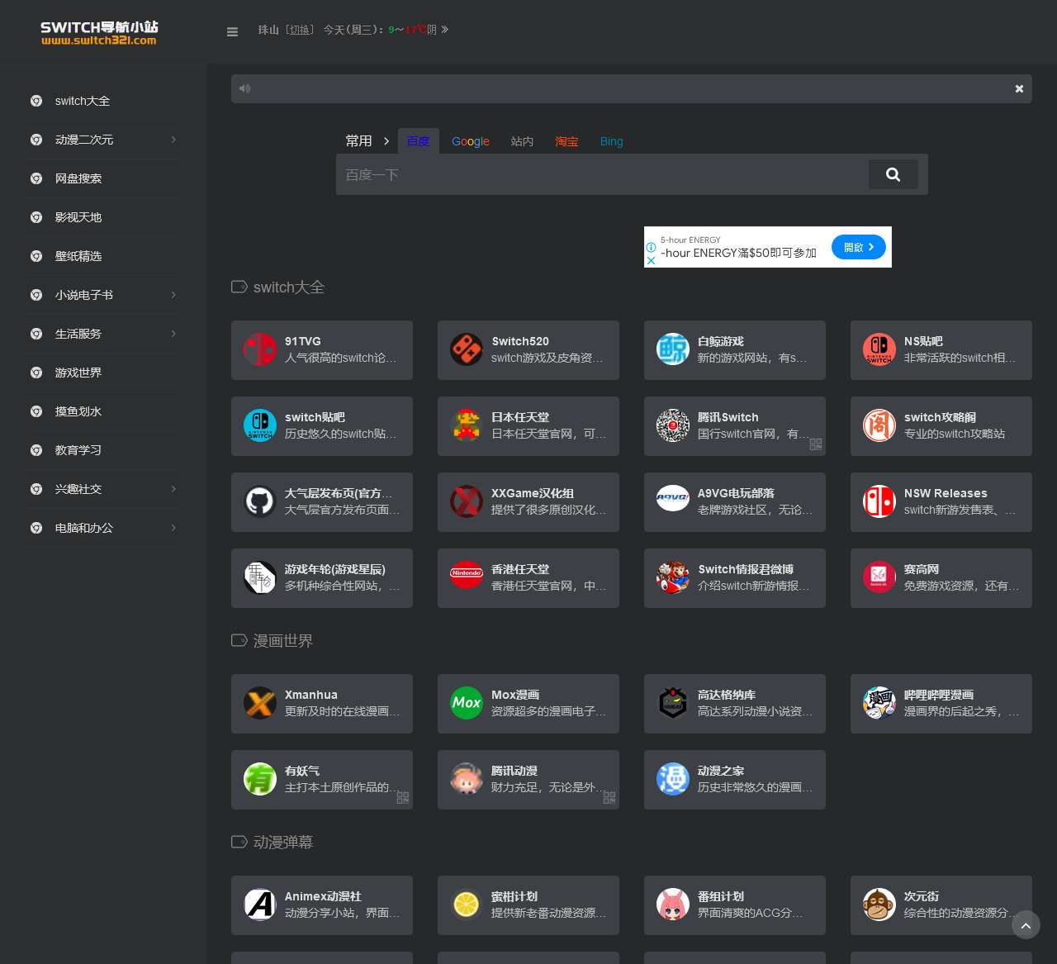Click the switch贴吧 blue icon

pos(260,425)
